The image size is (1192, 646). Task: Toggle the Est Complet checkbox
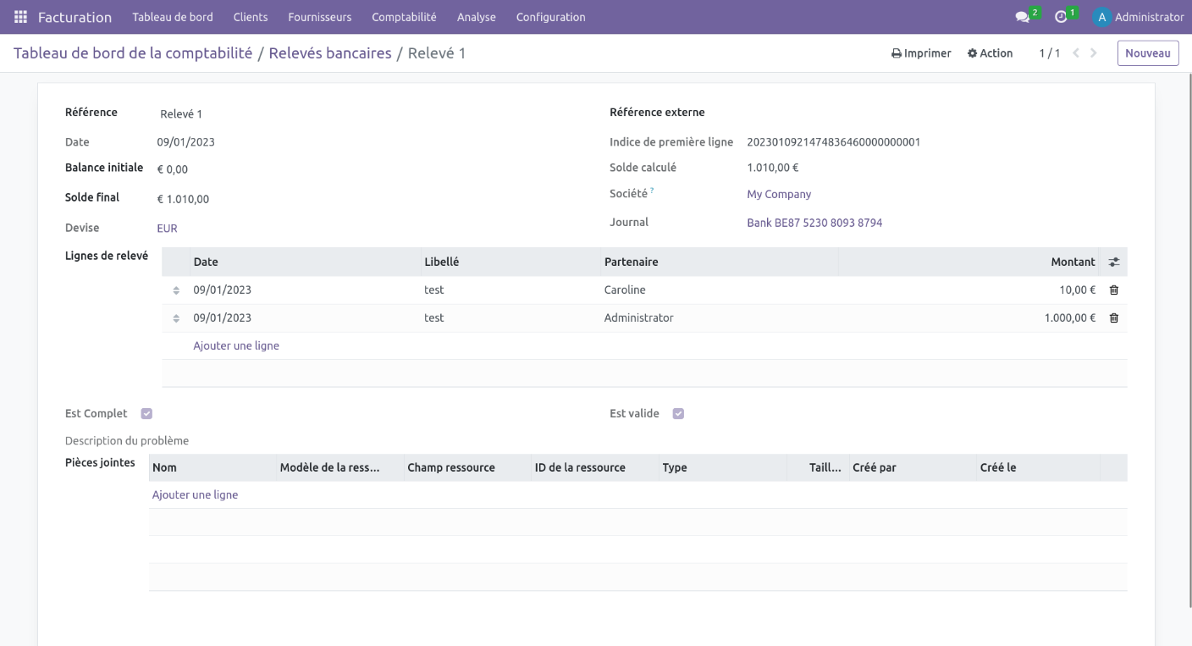146,414
